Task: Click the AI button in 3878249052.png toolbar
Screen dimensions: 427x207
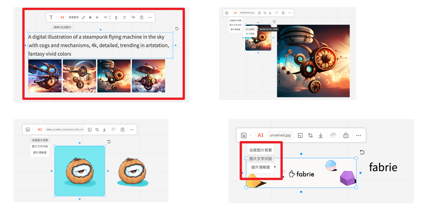Action: tap(235, 13)
